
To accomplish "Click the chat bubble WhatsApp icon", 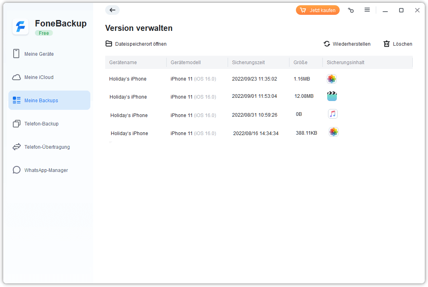I will pos(16,170).
